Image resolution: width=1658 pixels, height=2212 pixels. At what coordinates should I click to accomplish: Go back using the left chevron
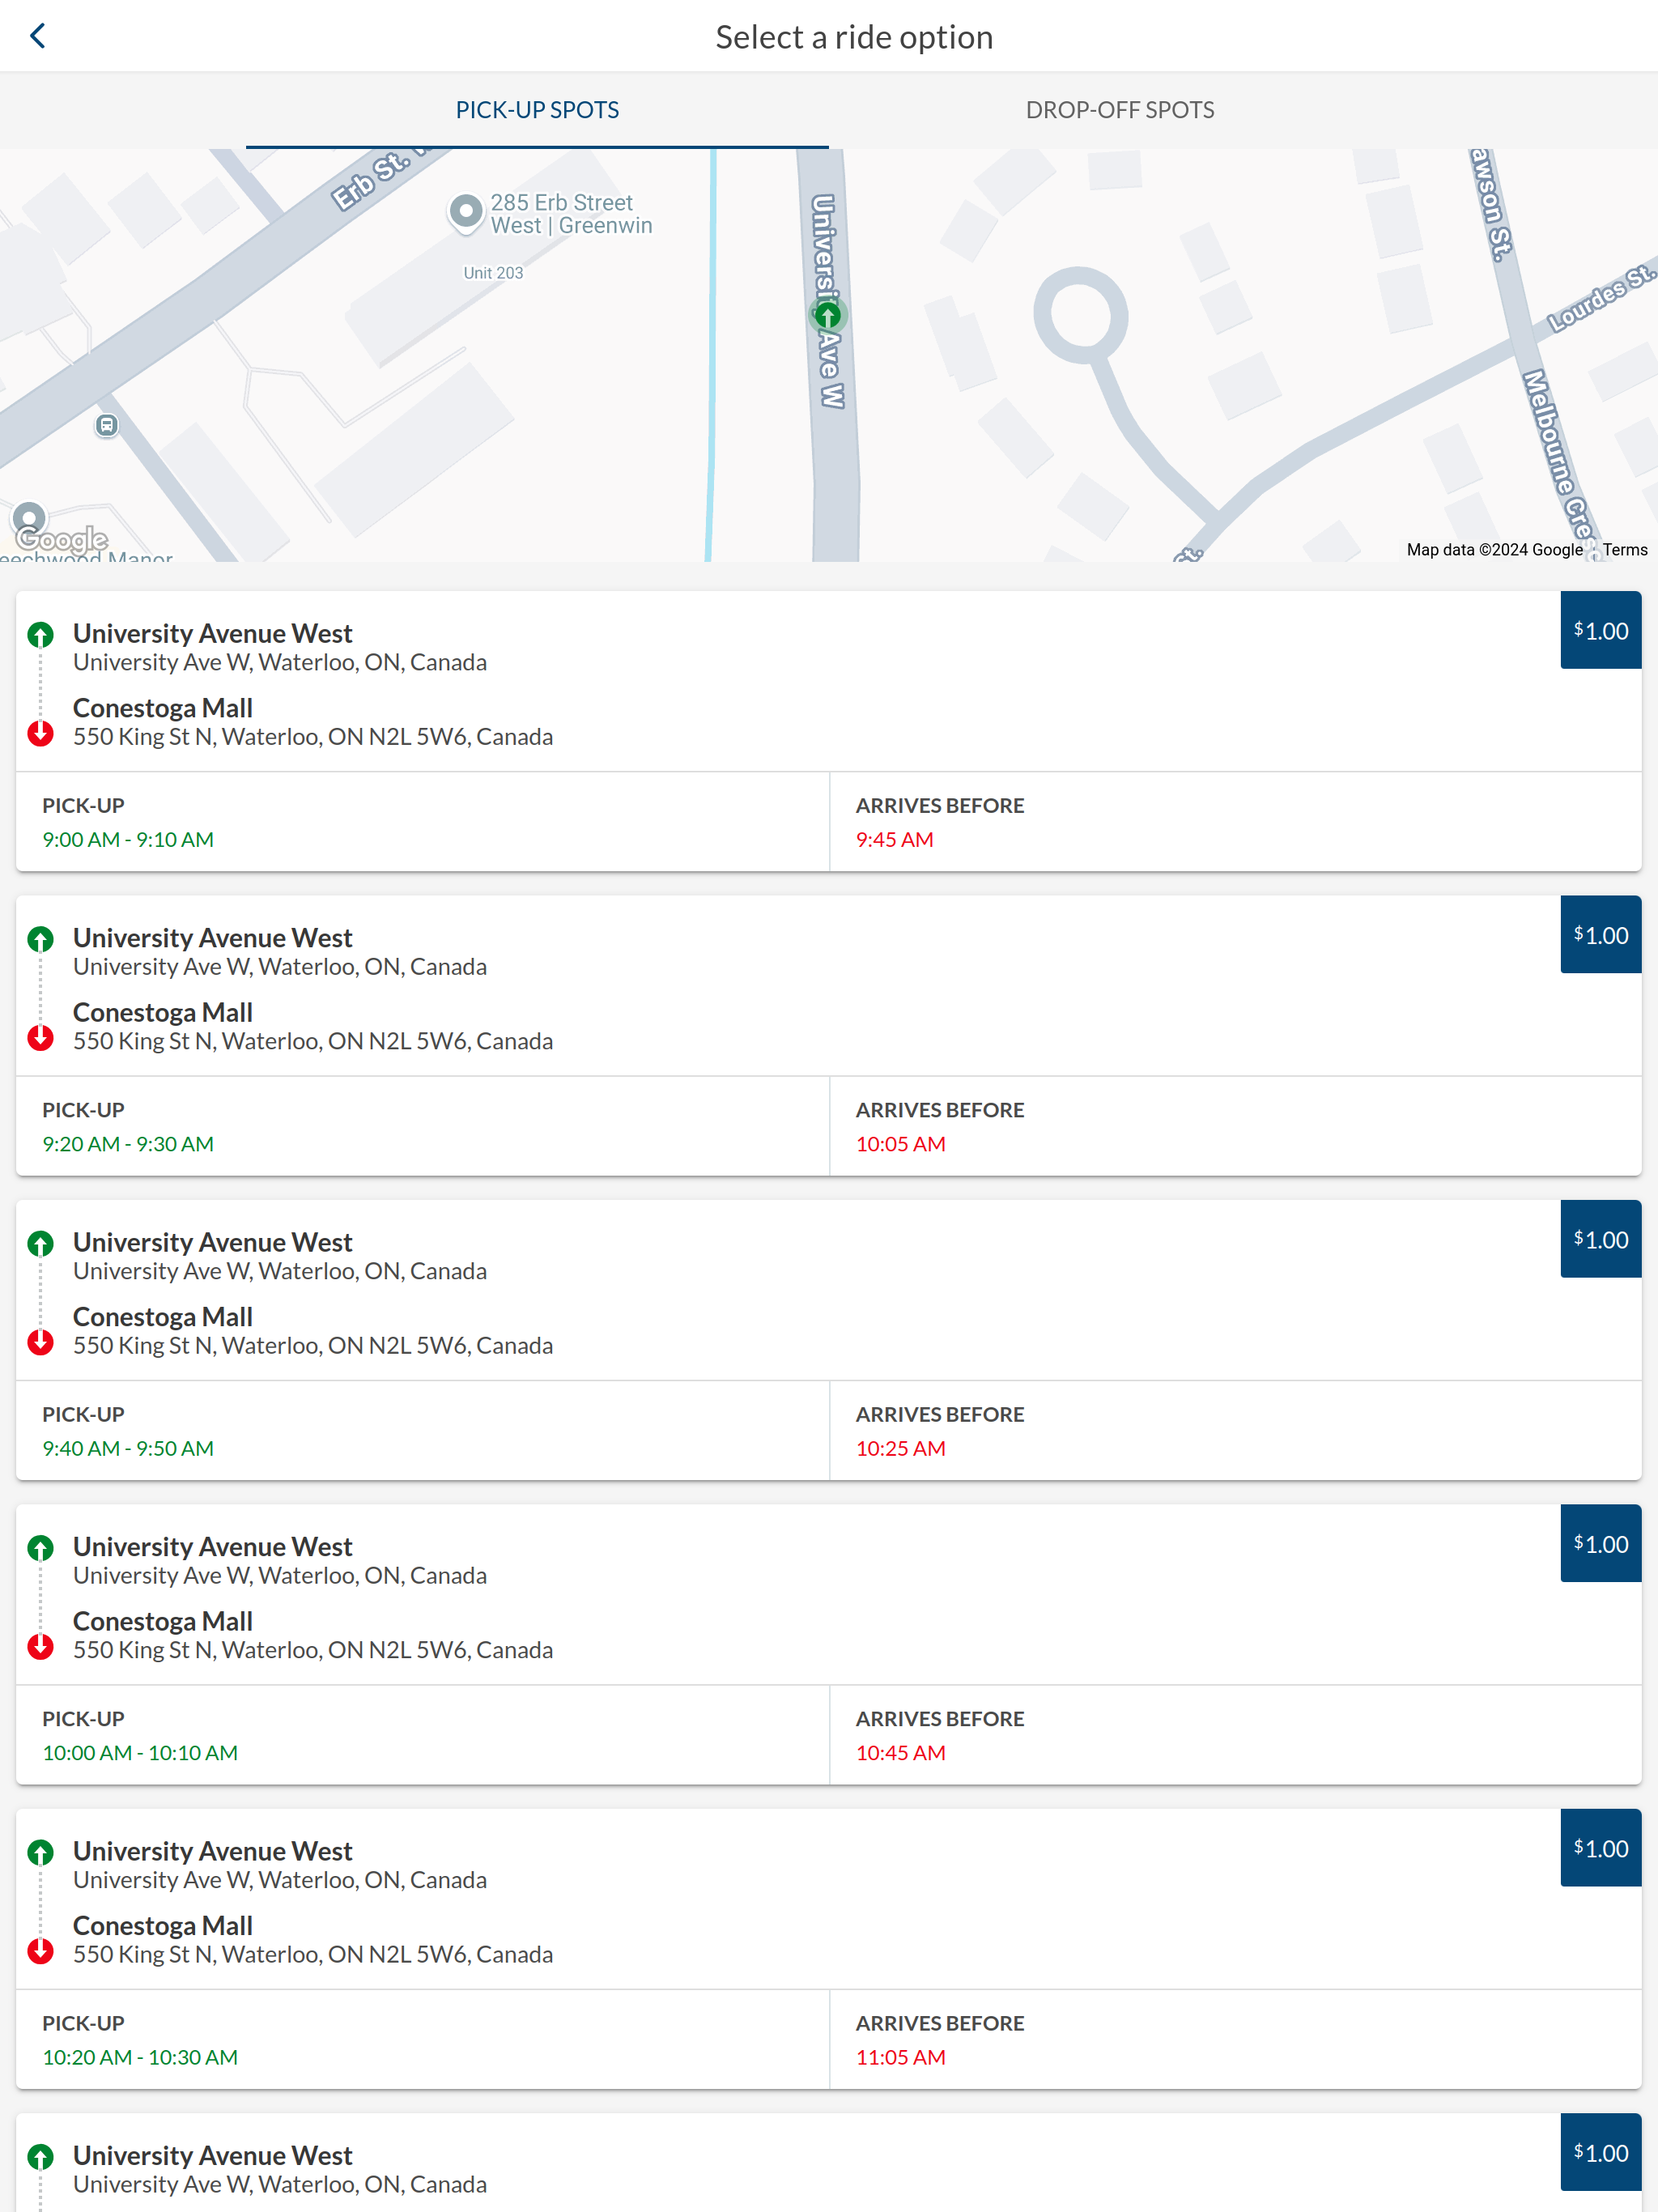coord(38,36)
